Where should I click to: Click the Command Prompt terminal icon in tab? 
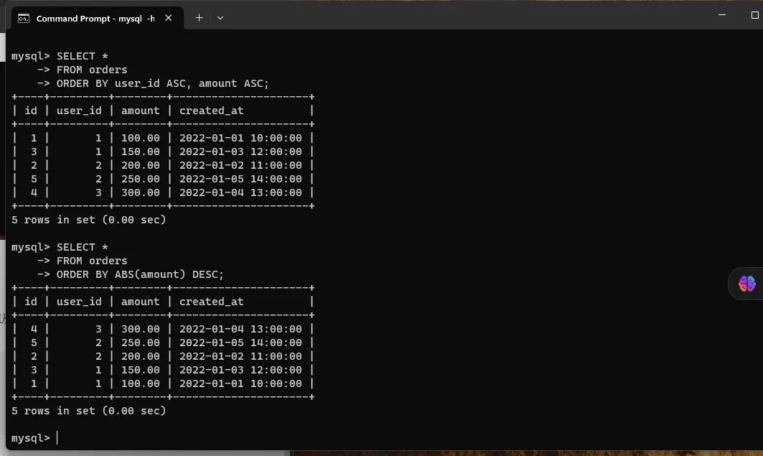point(24,18)
